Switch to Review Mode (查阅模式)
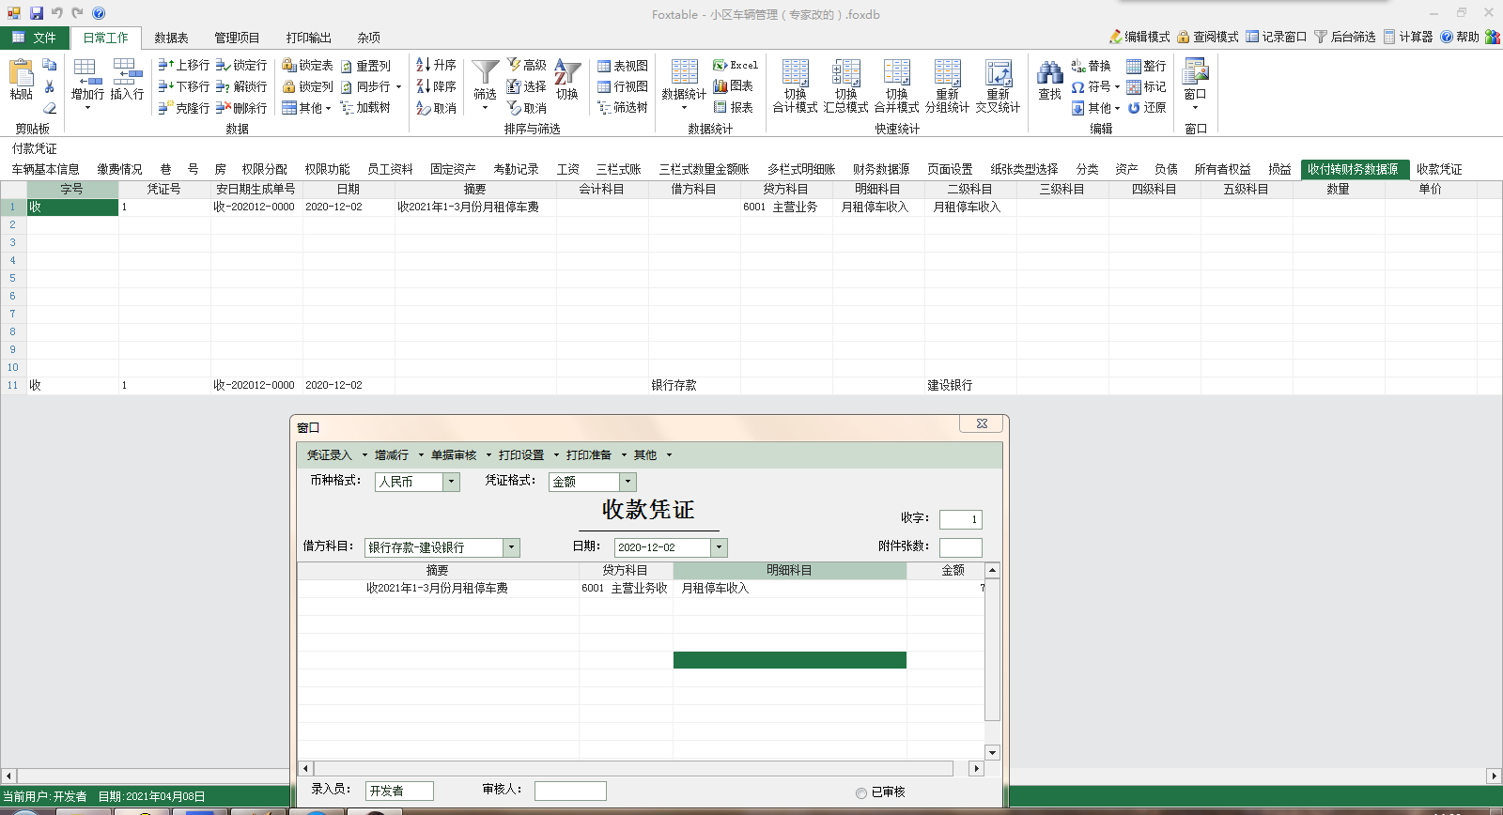Viewport: 1503px width, 815px height. coord(1208,37)
